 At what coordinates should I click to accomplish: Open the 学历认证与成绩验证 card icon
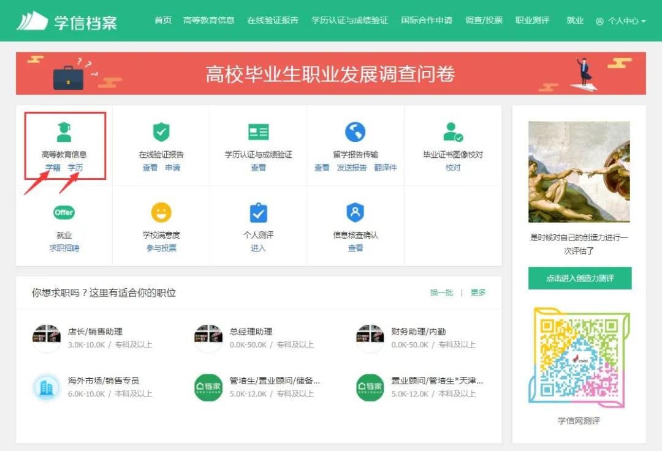[258, 130]
